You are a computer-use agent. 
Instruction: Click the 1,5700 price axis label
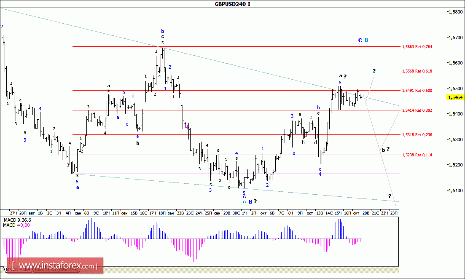455,38
